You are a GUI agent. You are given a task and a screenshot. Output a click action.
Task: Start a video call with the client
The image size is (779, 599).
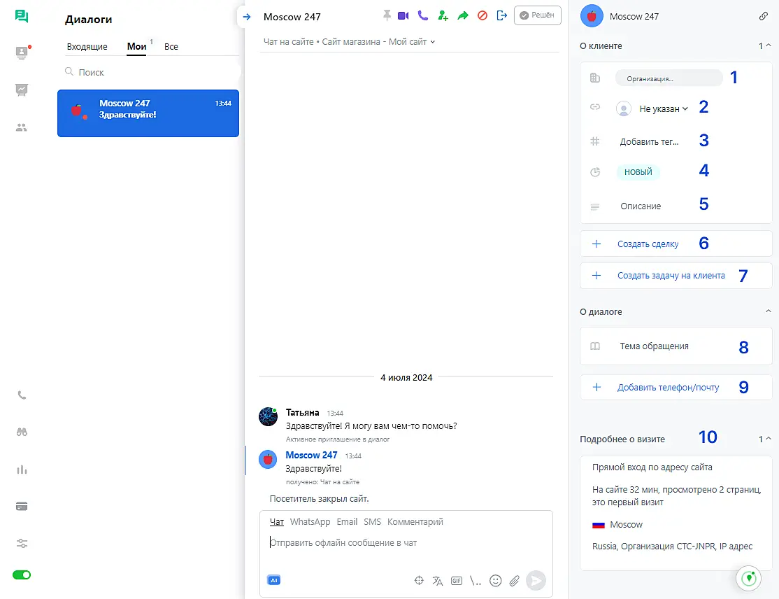click(403, 15)
